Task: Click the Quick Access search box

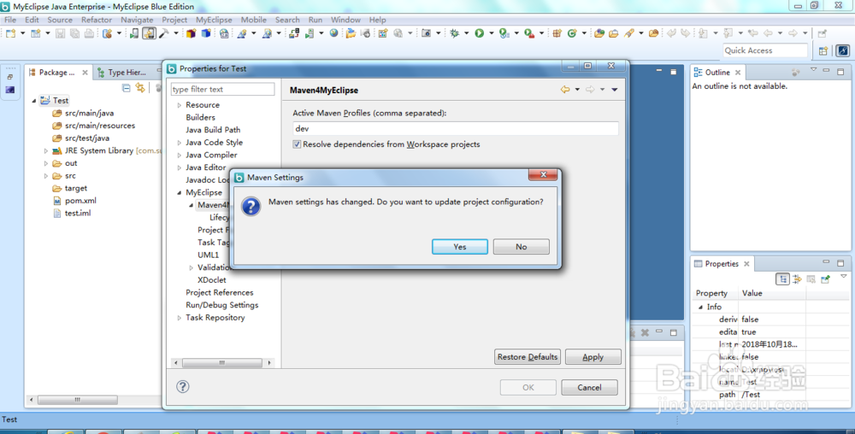Action: (x=765, y=50)
